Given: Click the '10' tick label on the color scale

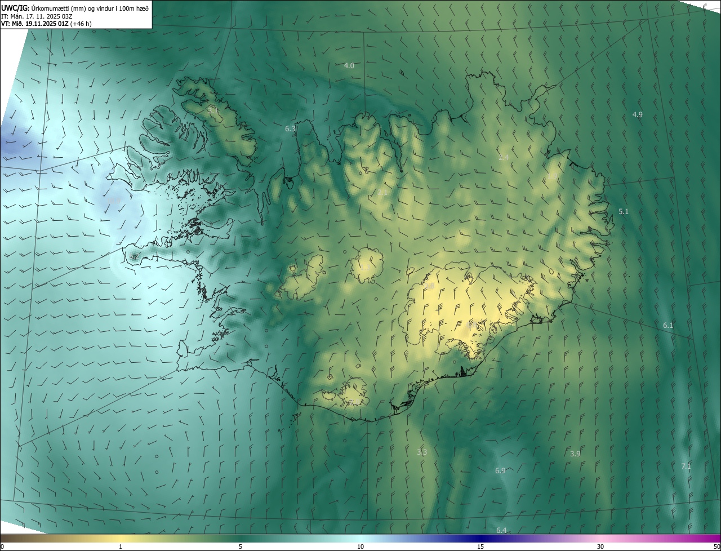Looking at the screenshot, I should pos(360,546).
